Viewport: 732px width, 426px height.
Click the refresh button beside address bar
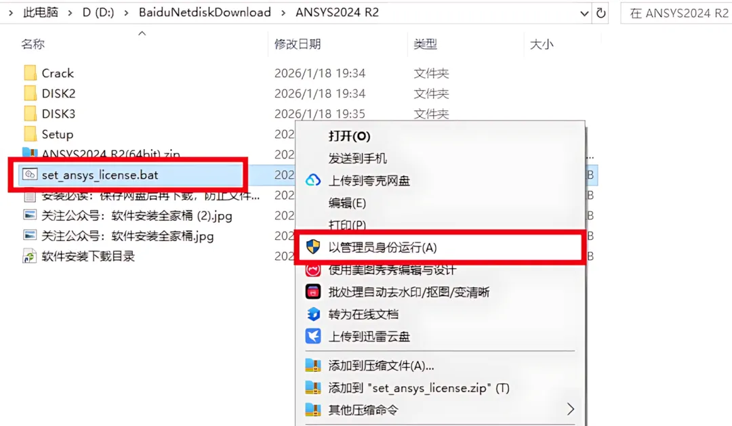click(601, 13)
